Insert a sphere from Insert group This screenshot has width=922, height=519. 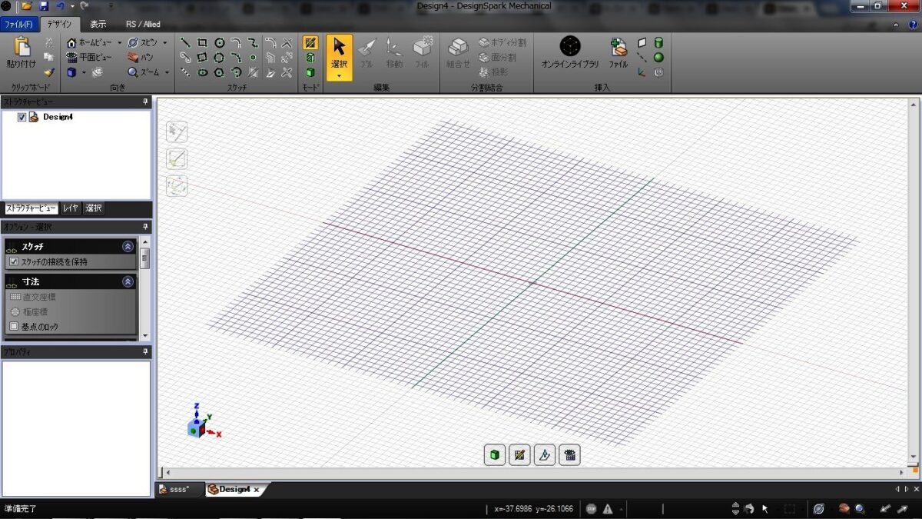click(658, 58)
